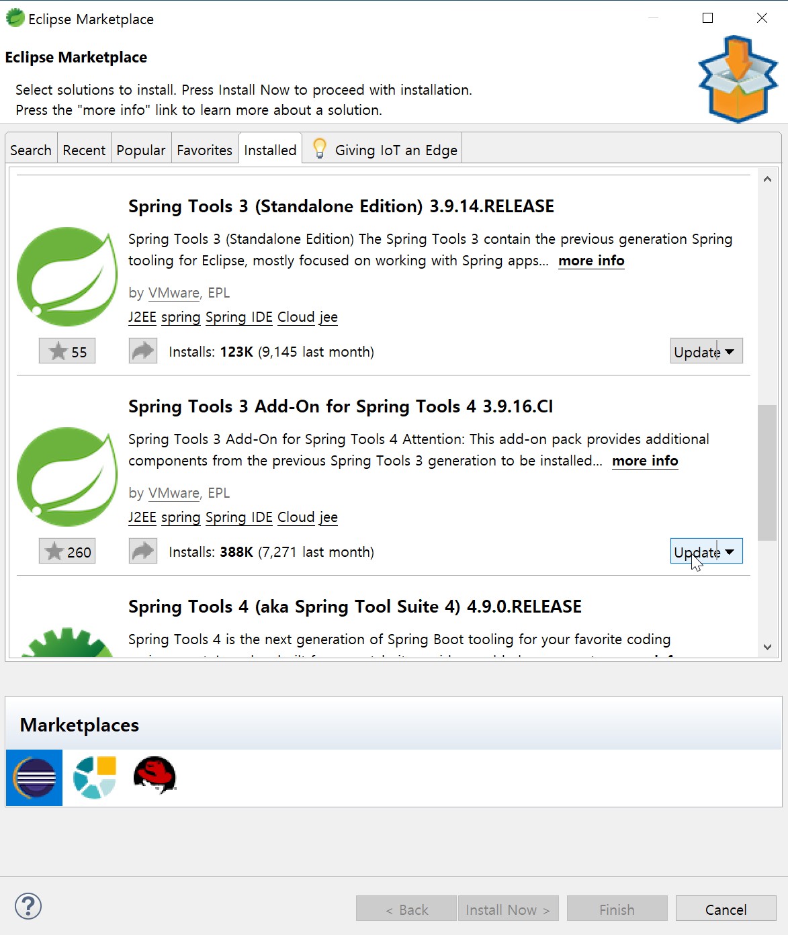Click Cloud tag under Add-On entry
Screen dimensions: 788x935
click(x=296, y=517)
